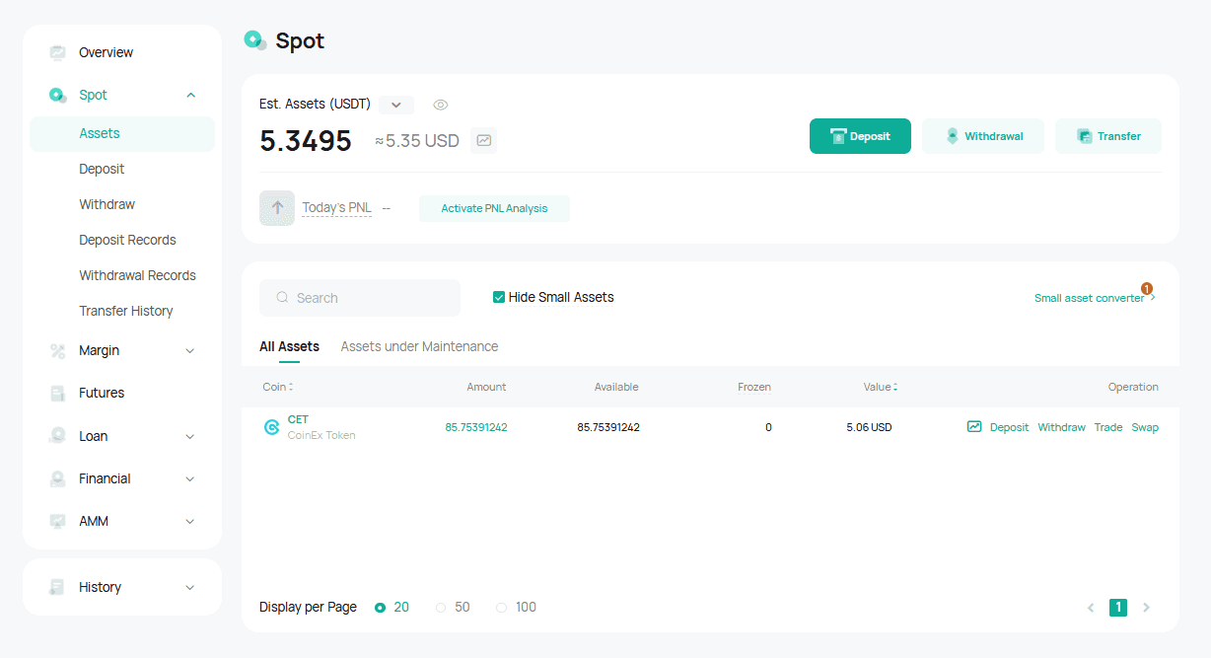
Task: Click Today's PNL label
Action: (x=336, y=208)
